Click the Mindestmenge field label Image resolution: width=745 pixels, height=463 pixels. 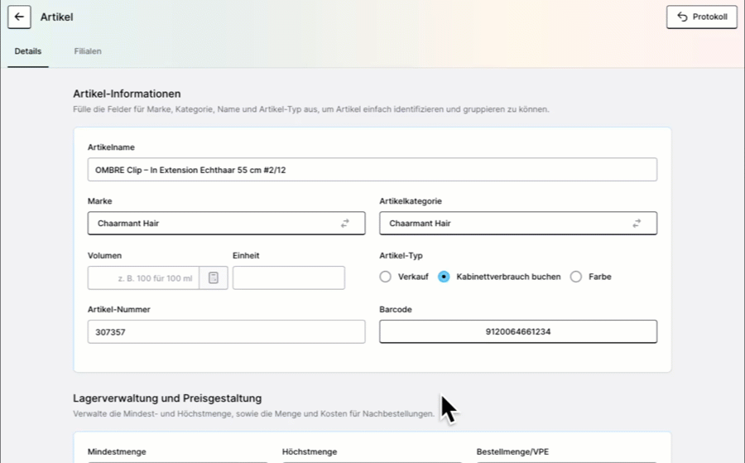[x=117, y=452]
